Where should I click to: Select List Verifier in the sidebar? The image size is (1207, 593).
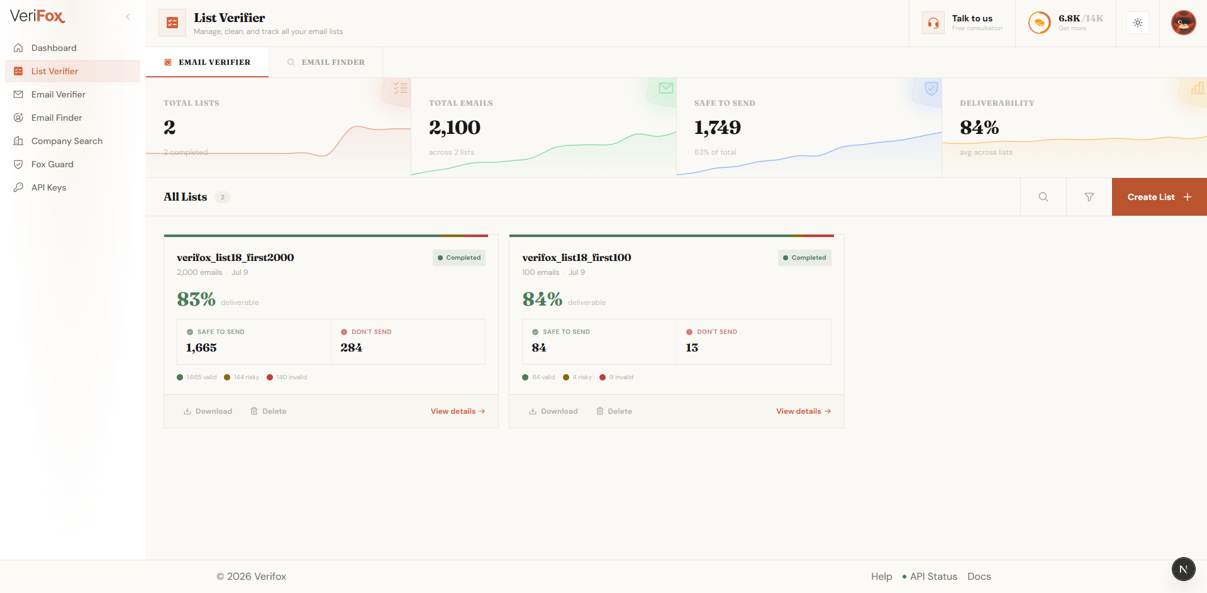[72, 71]
